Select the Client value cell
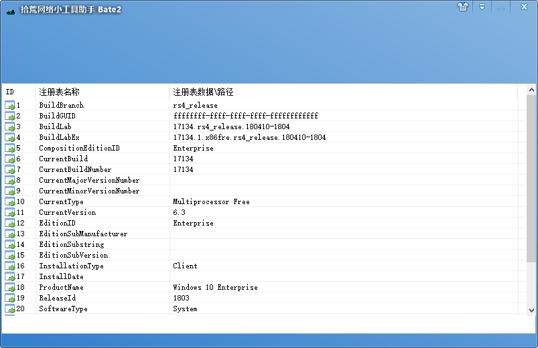The height and width of the screenshot is (348, 538). [x=186, y=266]
